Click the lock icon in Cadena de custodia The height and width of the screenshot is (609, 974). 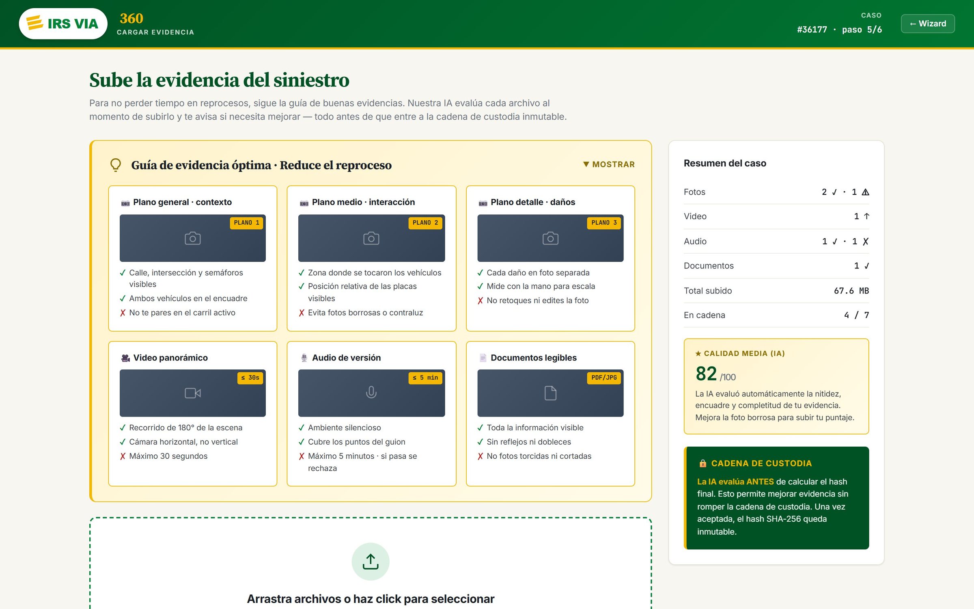coord(703,463)
